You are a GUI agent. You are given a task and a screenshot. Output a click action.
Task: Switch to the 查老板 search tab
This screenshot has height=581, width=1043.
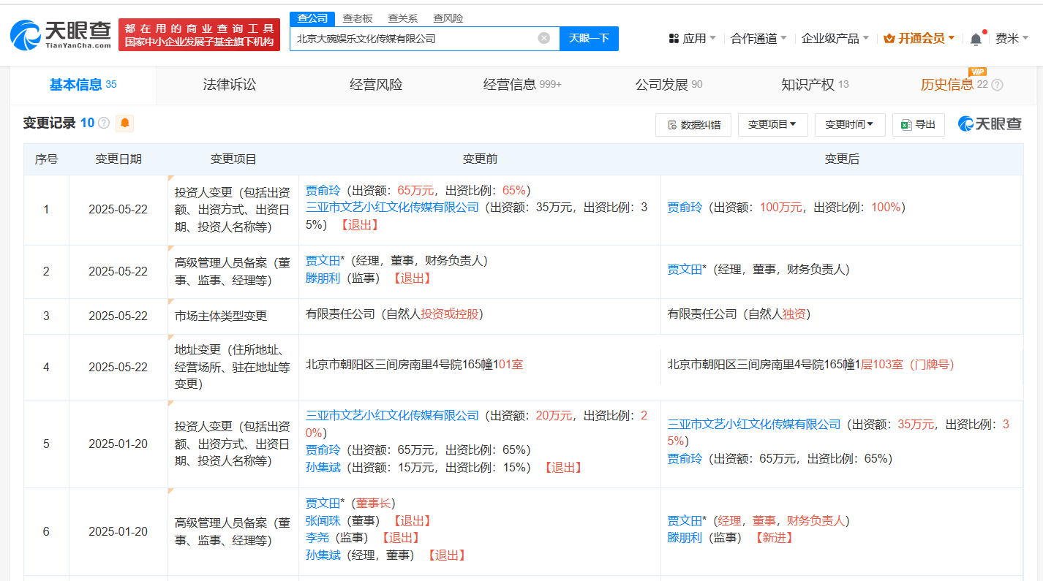[x=356, y=18]
